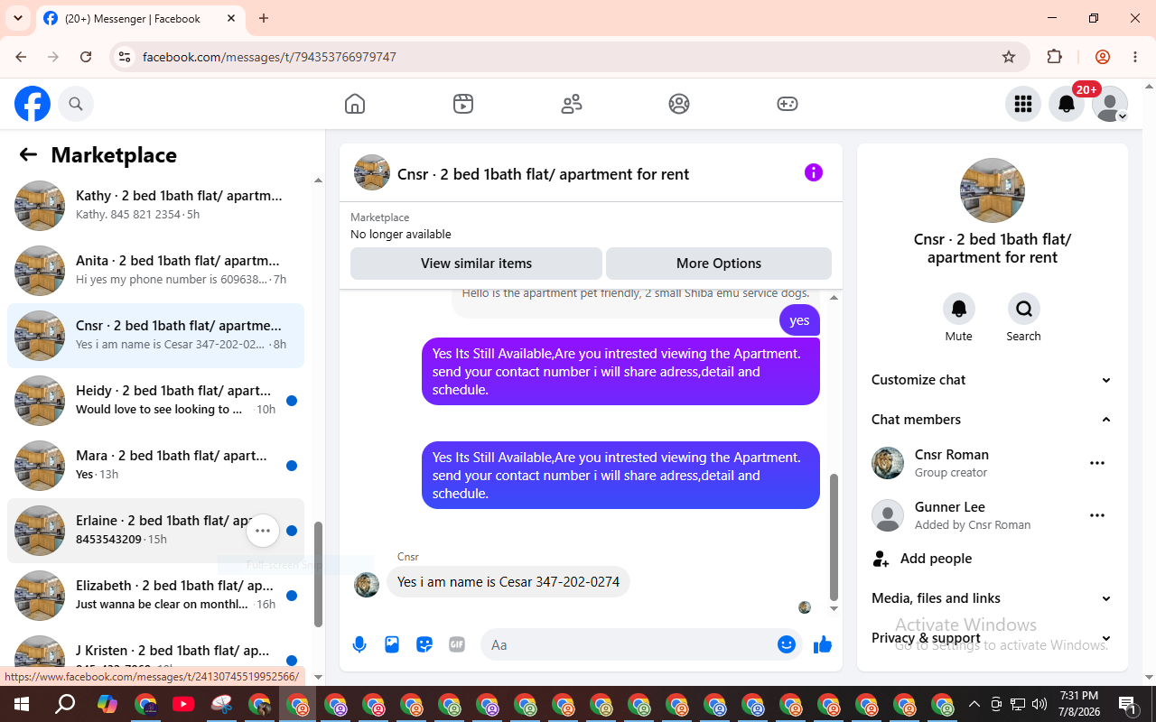Expand Media, files and links section
Image resolution: width=1156 pixels, height=722 pixels.
pos(993,598)
